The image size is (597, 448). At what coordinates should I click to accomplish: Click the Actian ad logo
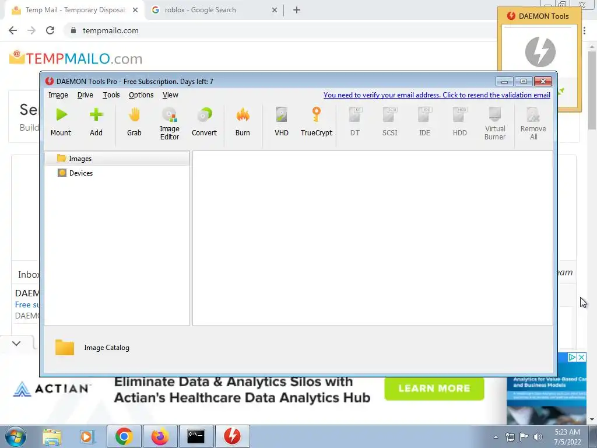pos(51,388)
